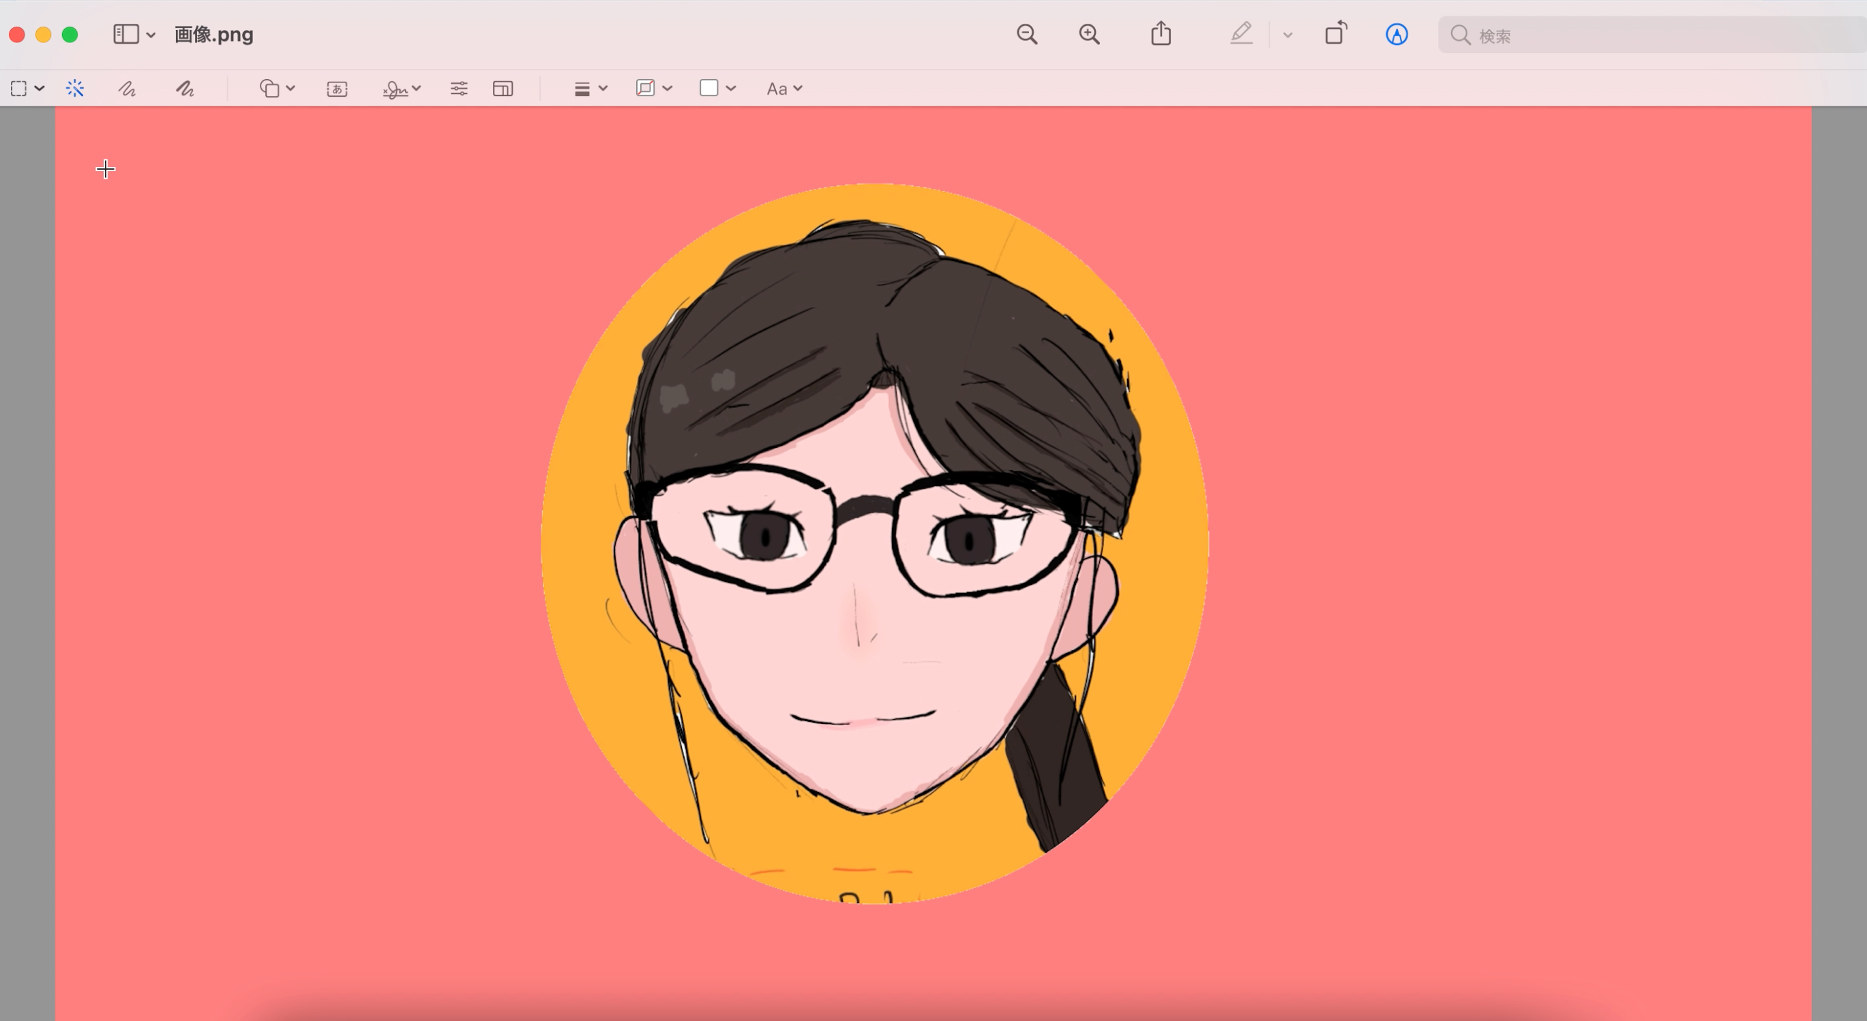Expand the Shapes dropdown arrow
This screenshot has width=1867, height=1021.
tap(290, 89)
